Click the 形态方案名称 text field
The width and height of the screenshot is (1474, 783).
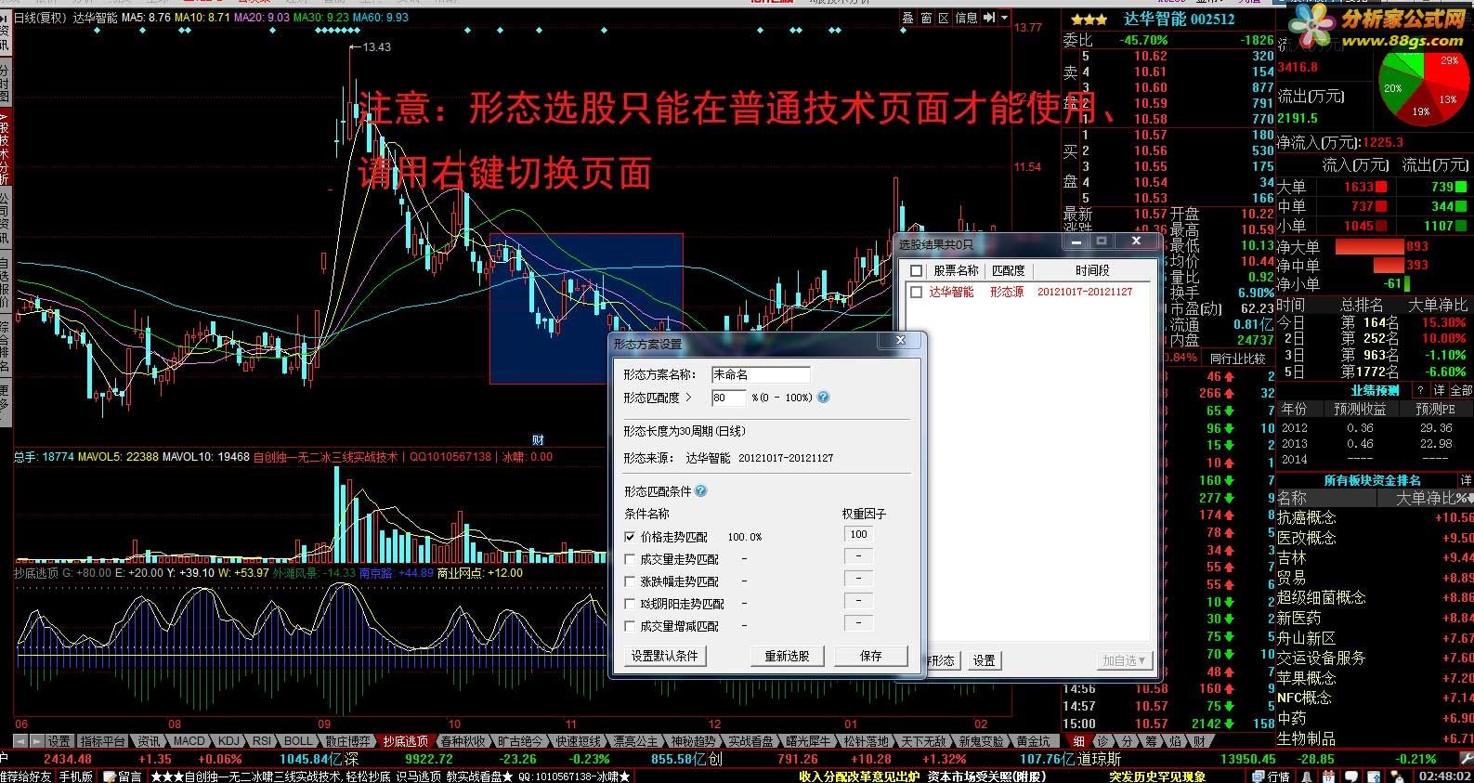point(761,374)
